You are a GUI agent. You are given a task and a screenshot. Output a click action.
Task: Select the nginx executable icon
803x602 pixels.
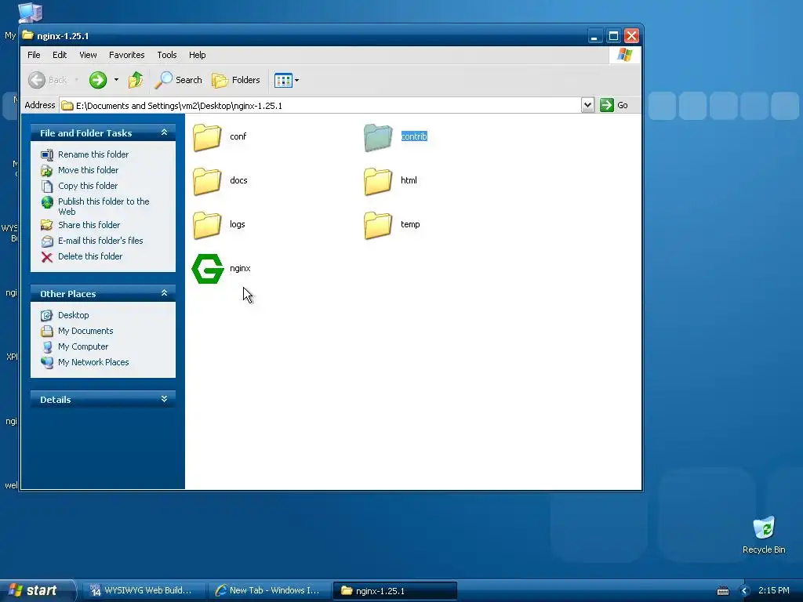click(x=207, y=269)
